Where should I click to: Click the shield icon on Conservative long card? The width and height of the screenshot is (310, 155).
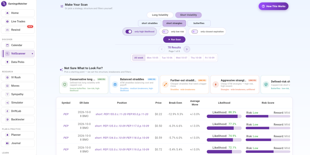pyautogui.click(x=65, y=84)
